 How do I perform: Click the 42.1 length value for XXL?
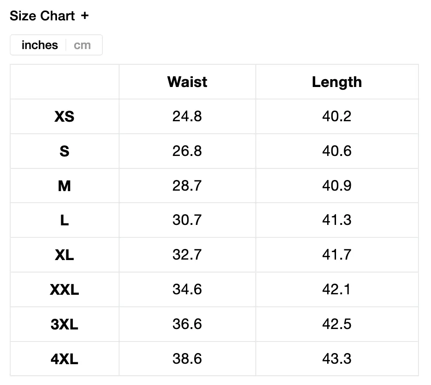(337, 289)
